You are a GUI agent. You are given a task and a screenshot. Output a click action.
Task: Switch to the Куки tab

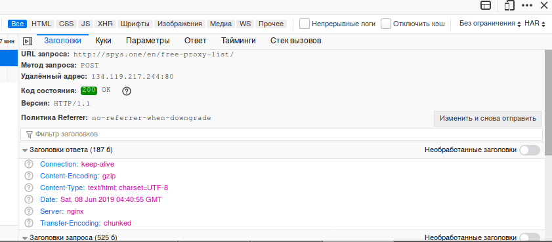tap(104, 41)
